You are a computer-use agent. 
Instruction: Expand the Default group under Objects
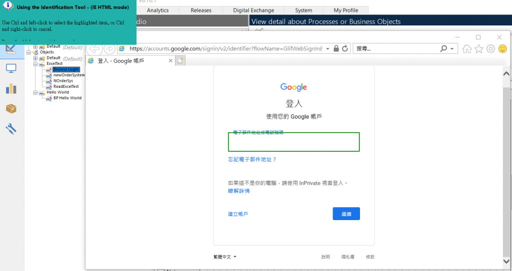point(35,58)
